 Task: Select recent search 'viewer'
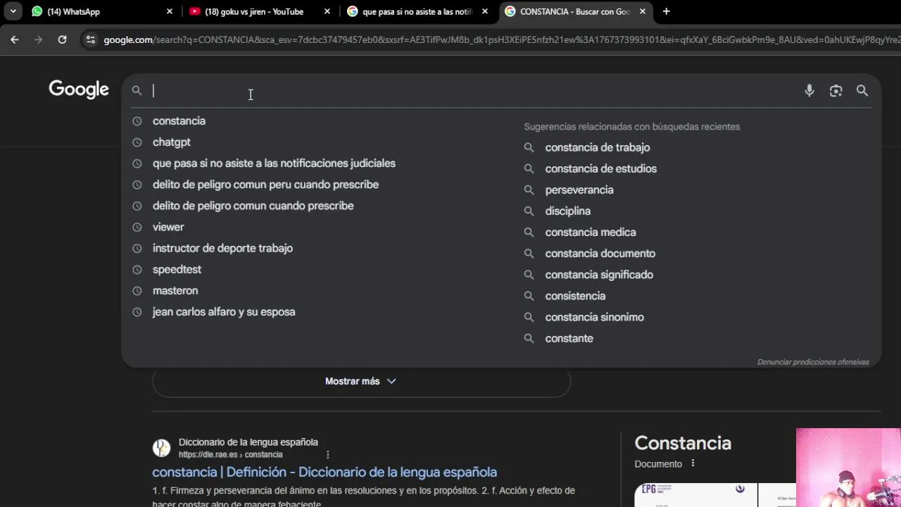(x=168, y=227)
